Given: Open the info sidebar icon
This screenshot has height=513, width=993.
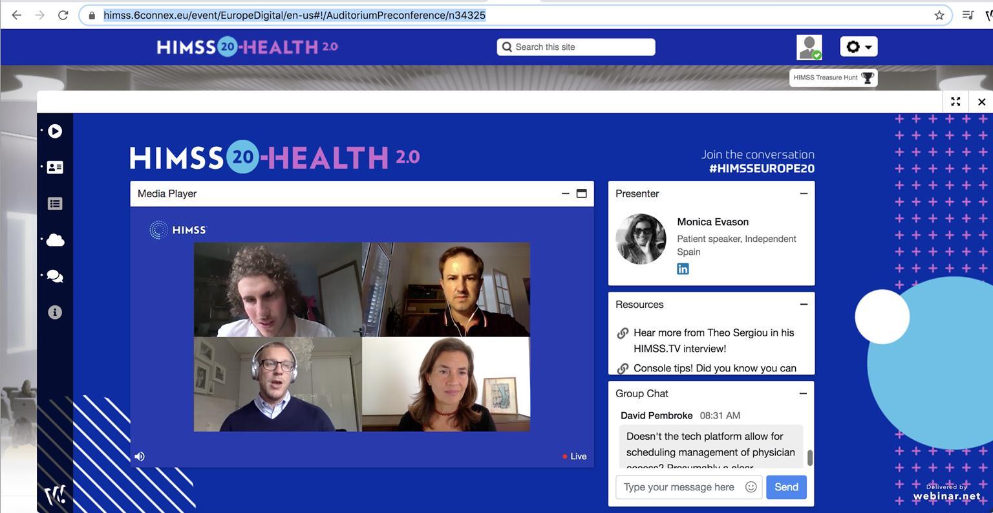Looking at the screenshot, I should [55, 312].
